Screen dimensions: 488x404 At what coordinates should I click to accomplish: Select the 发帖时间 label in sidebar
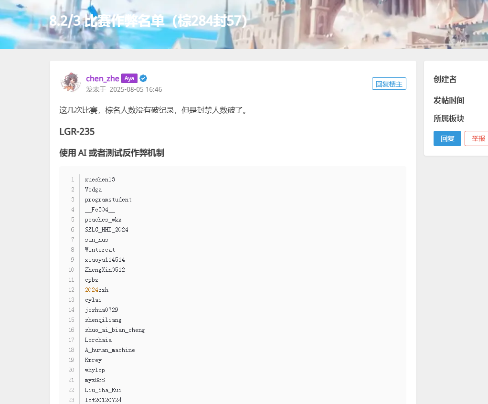click(x=449, y=101)
